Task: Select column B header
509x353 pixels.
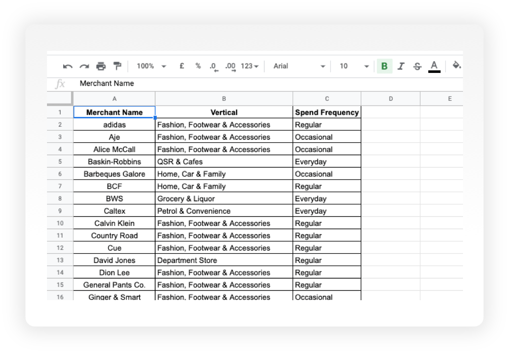Action: (x=224, y=99)
